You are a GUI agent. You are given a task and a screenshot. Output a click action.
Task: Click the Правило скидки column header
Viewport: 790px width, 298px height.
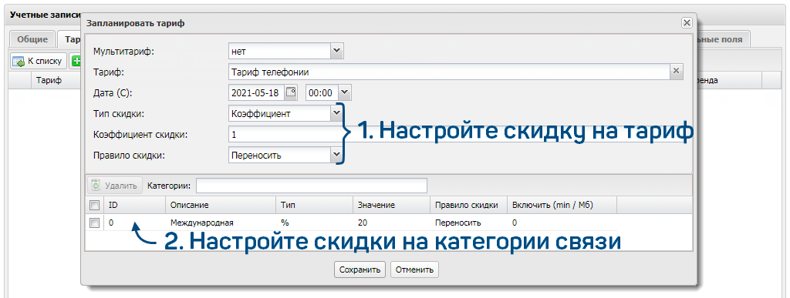tap(468, 205)
